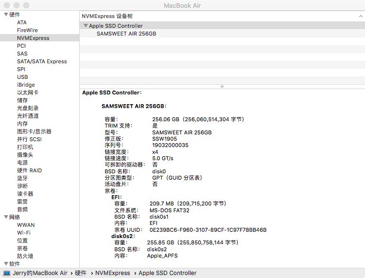Open 图形卡/显示器 in the sidebar

click(x=34, y=131)
